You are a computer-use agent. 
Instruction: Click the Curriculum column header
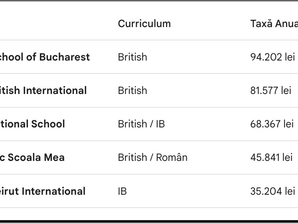pos(144,23)
